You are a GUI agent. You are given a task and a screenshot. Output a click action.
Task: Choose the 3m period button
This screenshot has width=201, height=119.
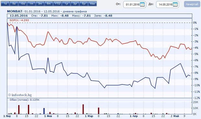coord(40,4)
